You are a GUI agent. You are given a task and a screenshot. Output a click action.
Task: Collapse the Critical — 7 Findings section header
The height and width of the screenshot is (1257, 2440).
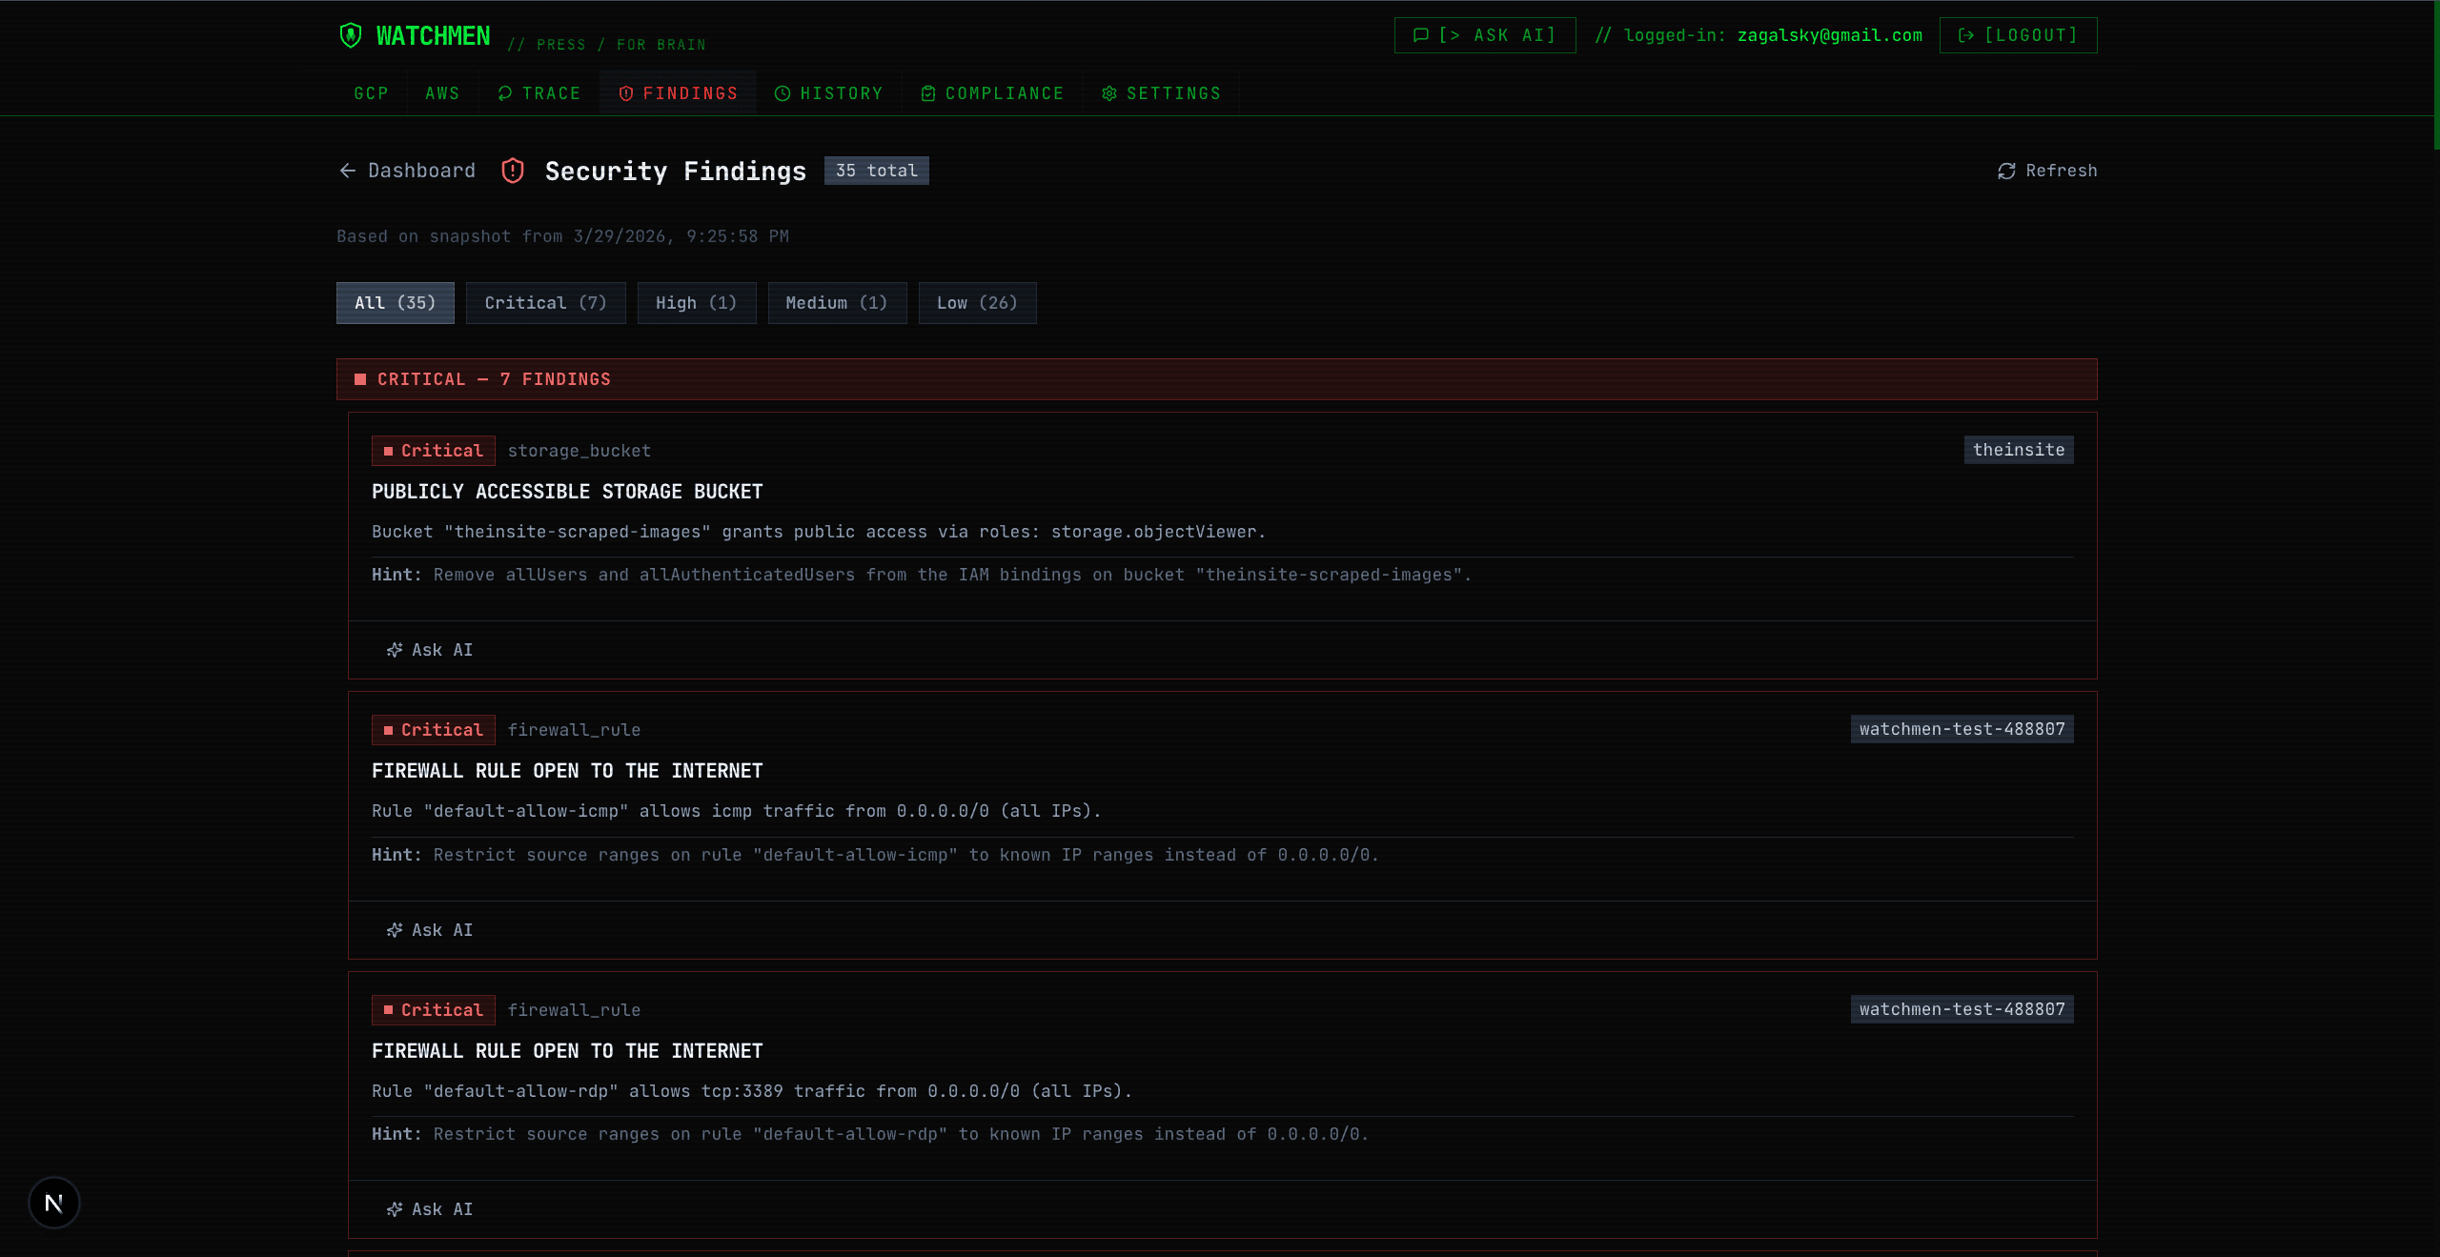pyautogui.click(x=1216, y=379)
